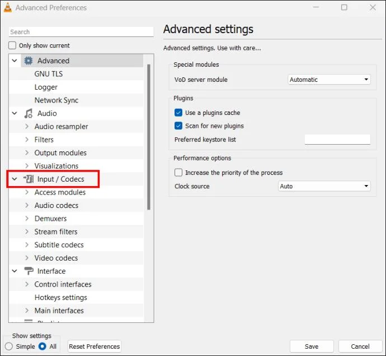Expand the Demuxers node

tap(27, 218)
